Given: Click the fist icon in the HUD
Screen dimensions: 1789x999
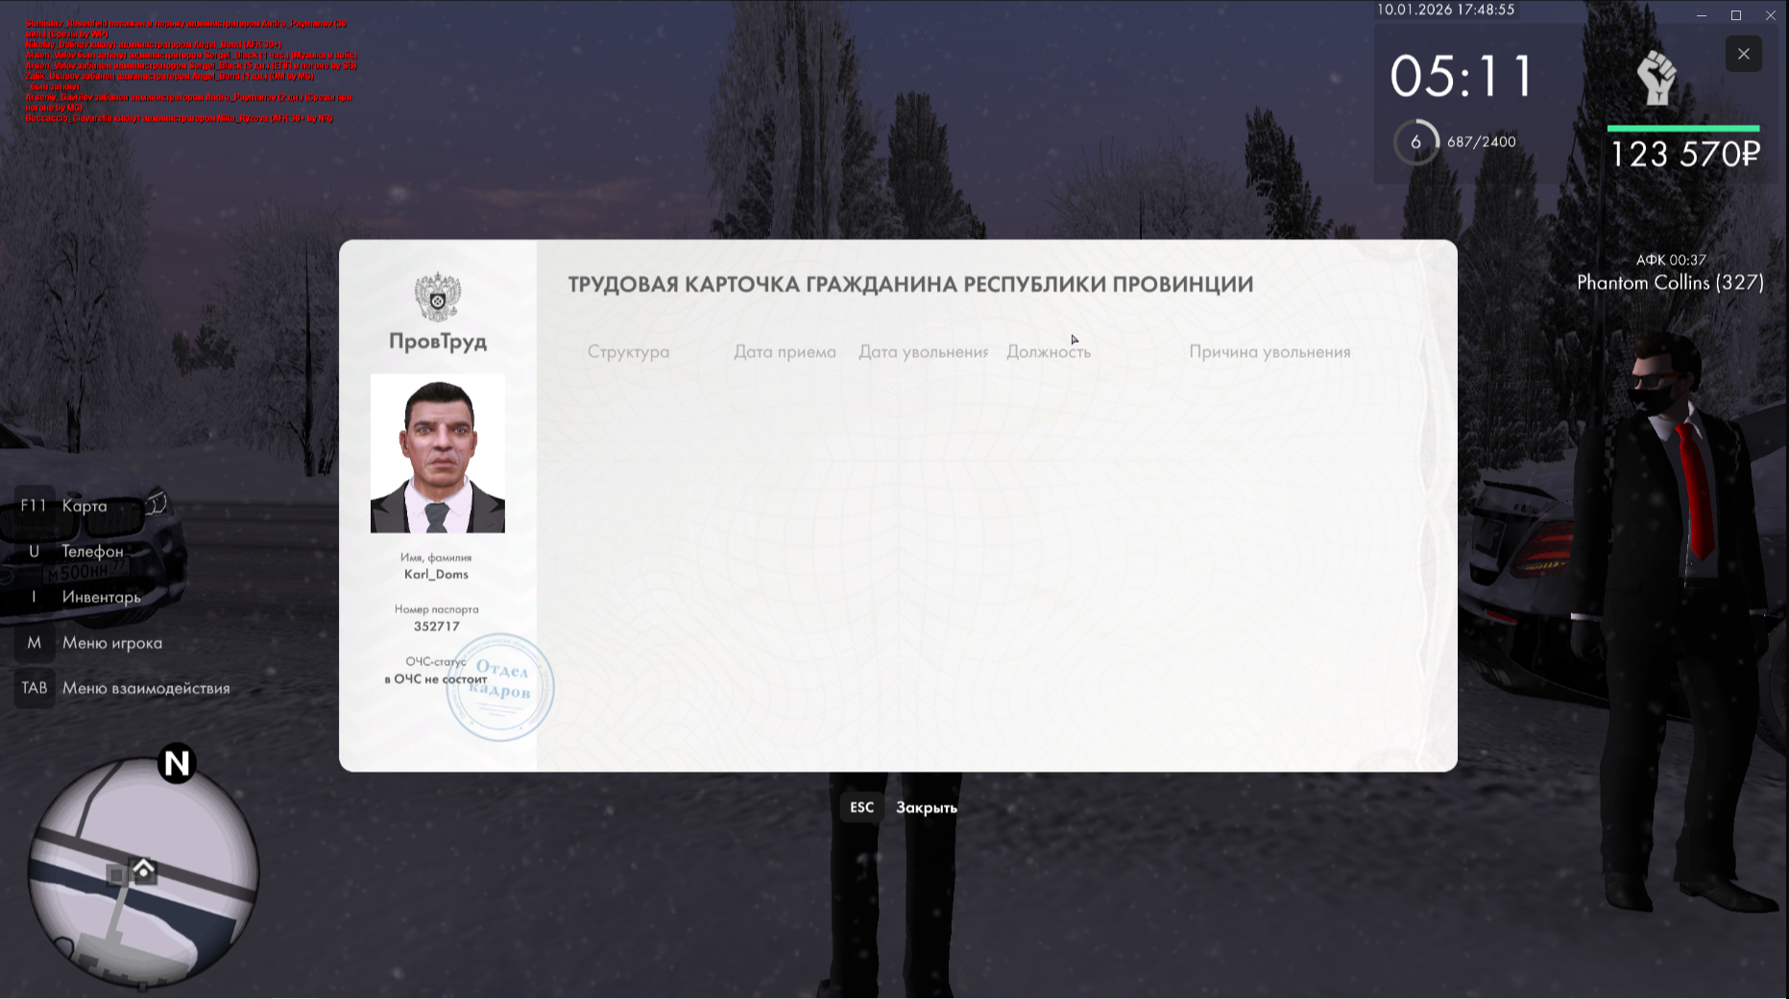Looking at the screenshot, I should (x=1656, y=78).
